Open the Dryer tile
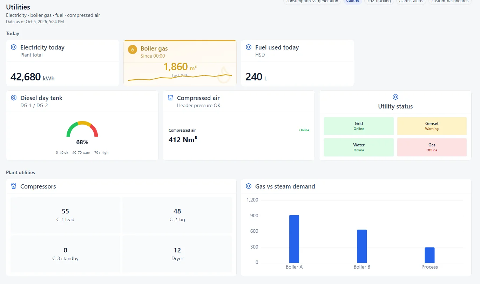480x284 pixels. click(177, 254)
